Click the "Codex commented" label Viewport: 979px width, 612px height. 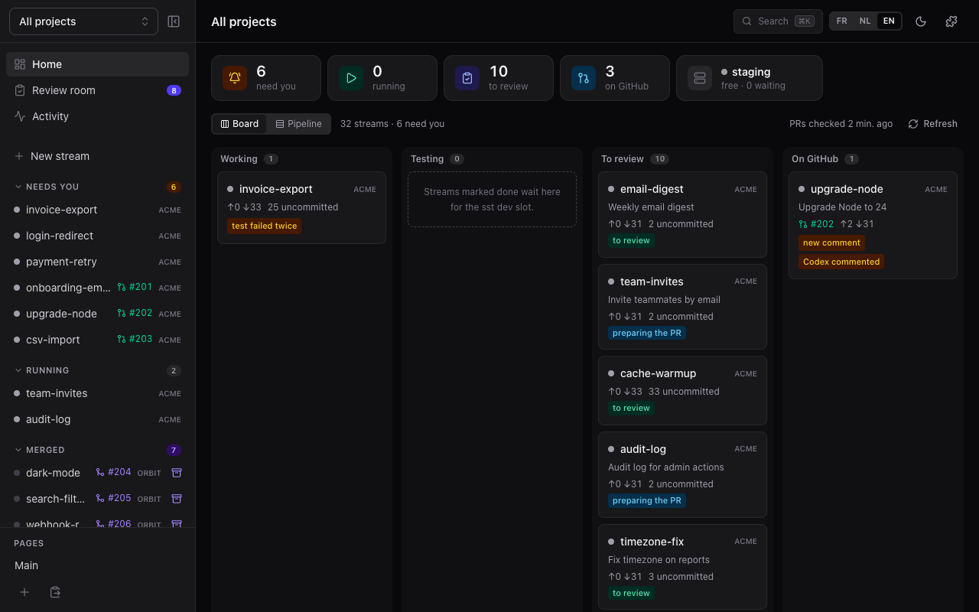pyautogui.click(x=841, y=262)
